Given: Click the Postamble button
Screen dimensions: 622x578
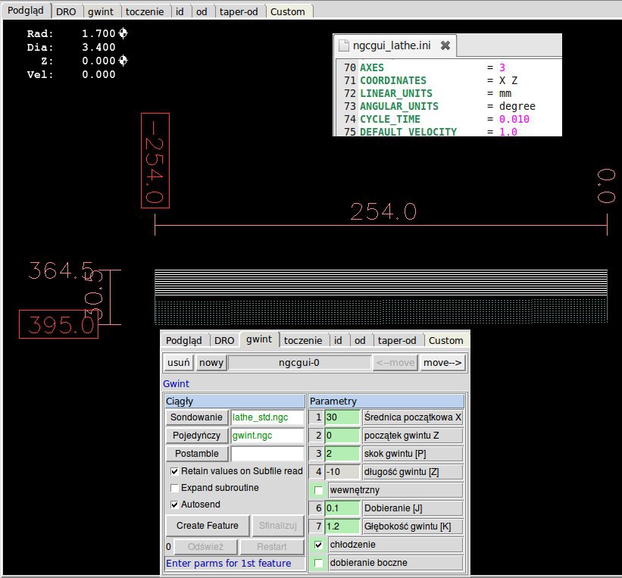Looking at the screenshot, I should tap(197, 454).
